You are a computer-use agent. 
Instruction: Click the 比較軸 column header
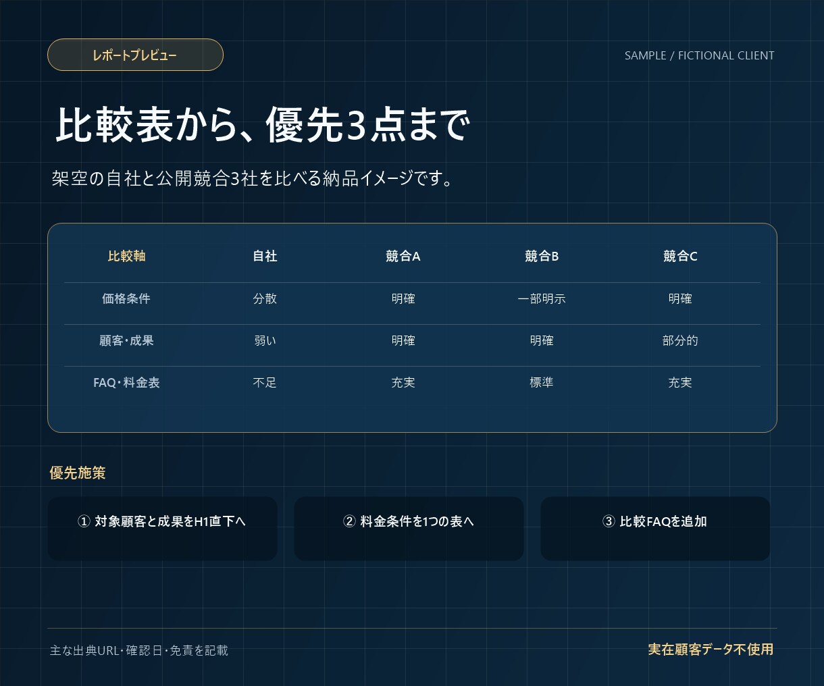[126, 256]
